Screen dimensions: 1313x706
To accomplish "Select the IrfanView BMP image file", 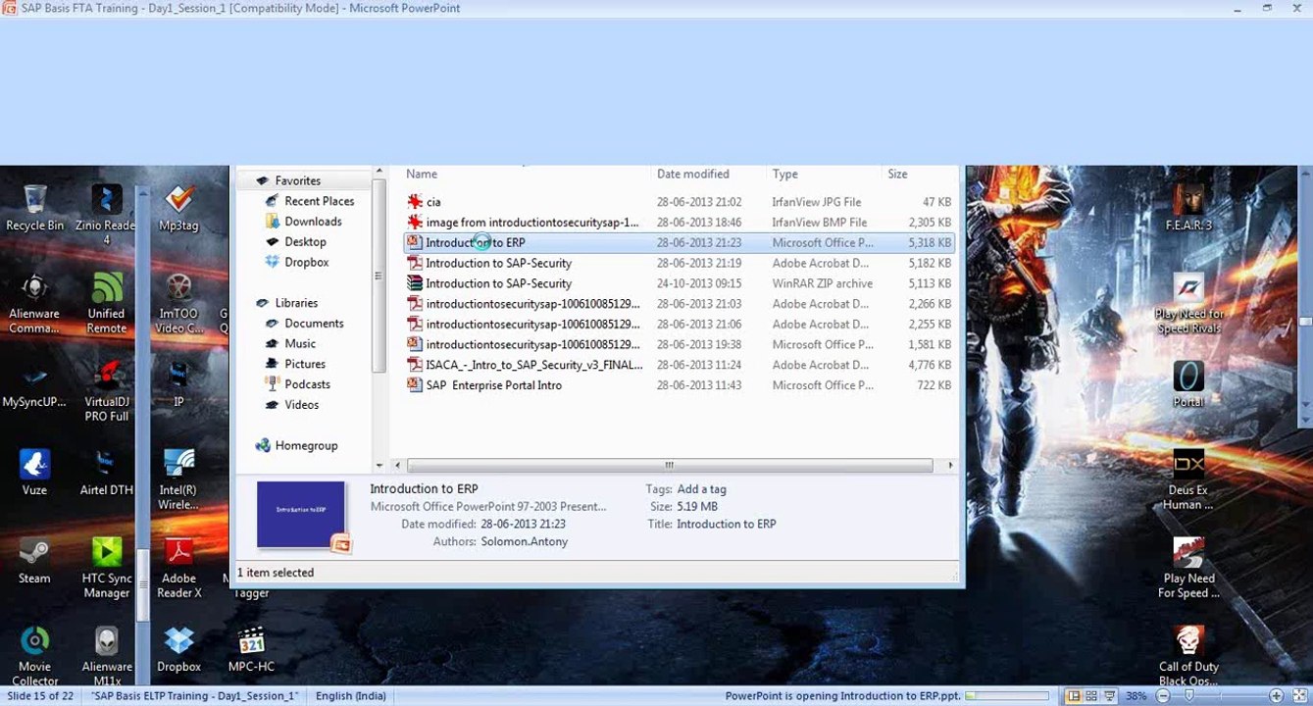I will coord(679,223).
